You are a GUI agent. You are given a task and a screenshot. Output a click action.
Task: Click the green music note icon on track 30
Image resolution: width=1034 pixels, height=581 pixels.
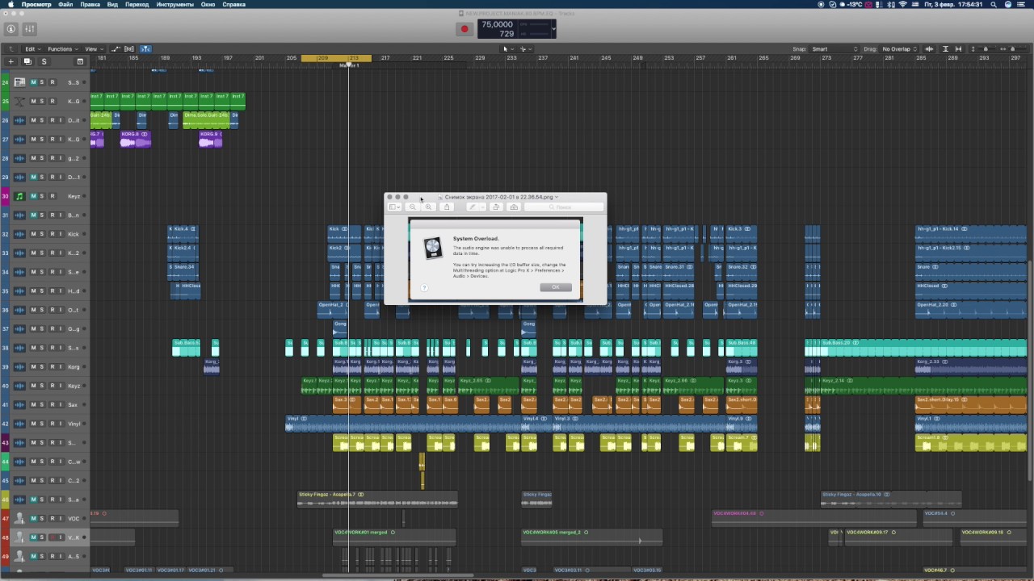click(19, 196)
